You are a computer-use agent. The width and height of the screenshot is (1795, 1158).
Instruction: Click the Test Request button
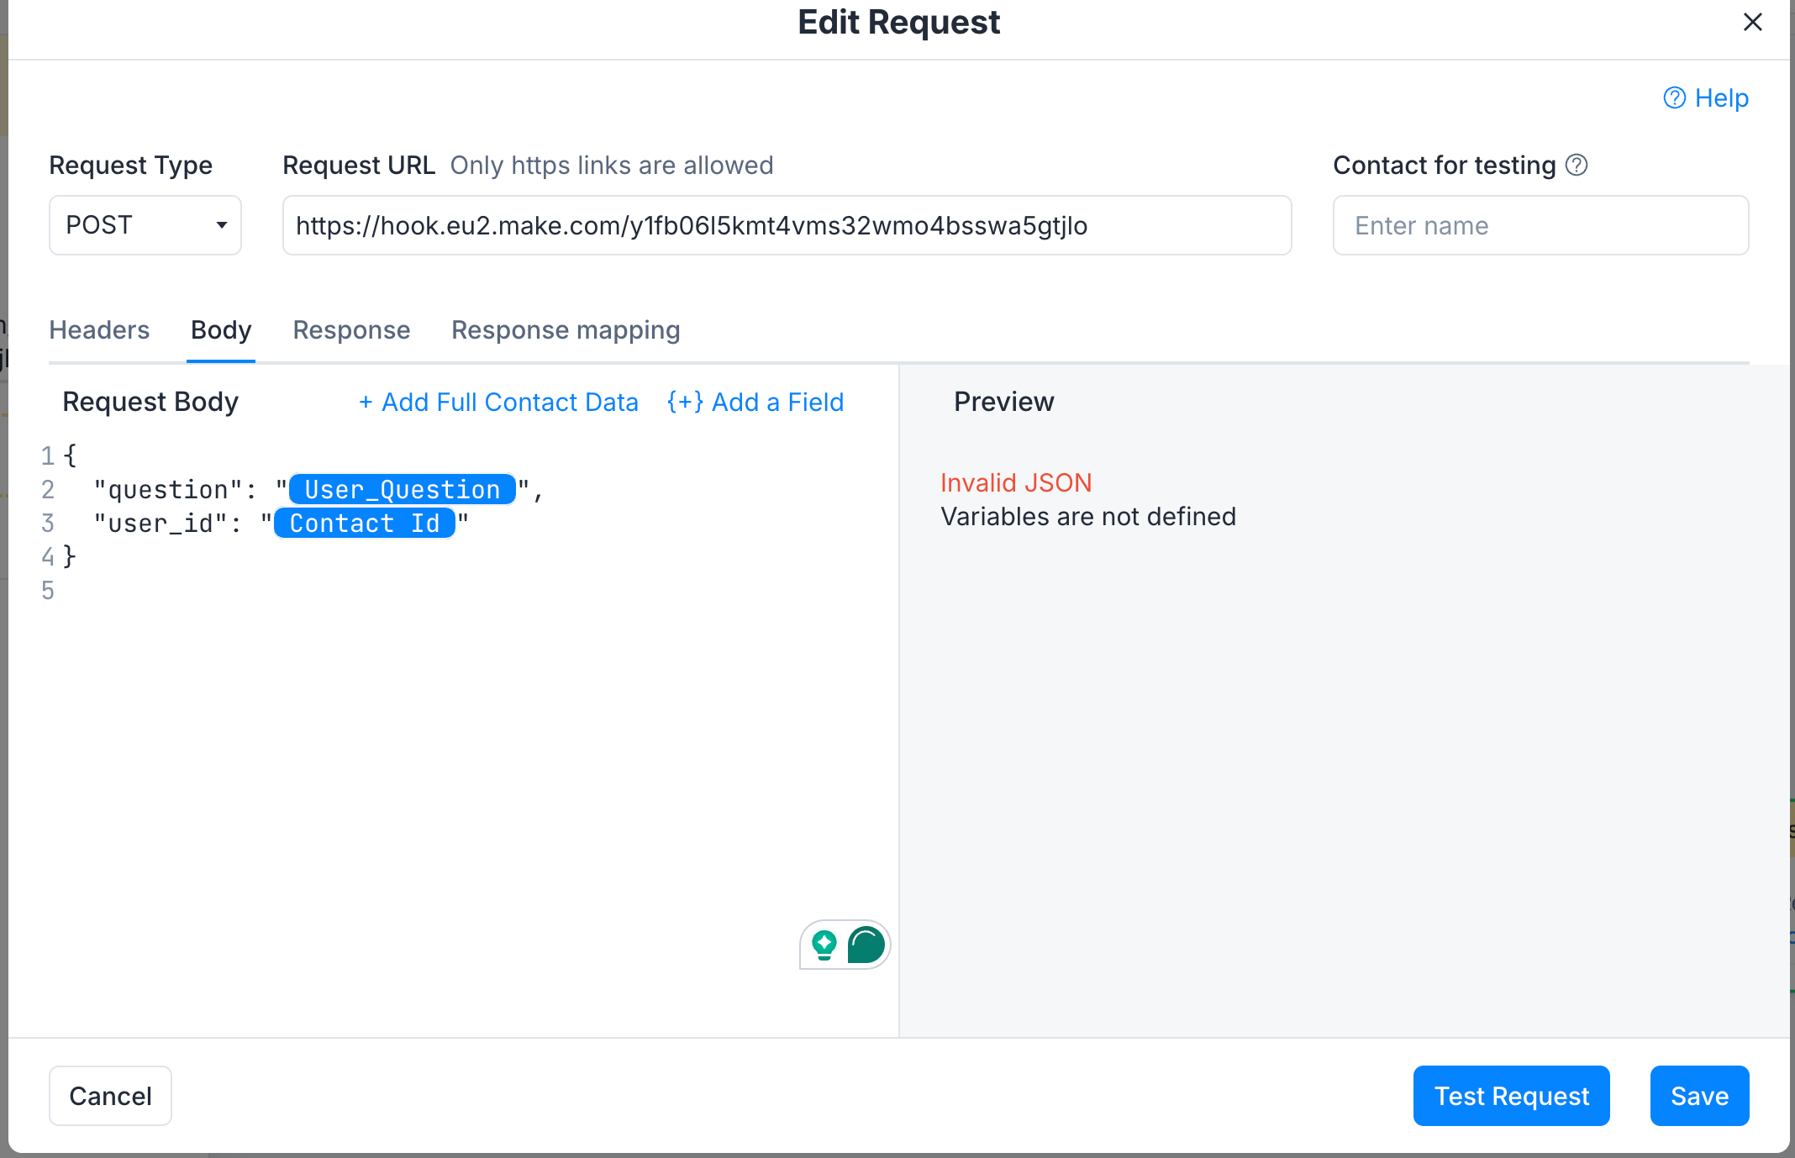point(1511,1096)
